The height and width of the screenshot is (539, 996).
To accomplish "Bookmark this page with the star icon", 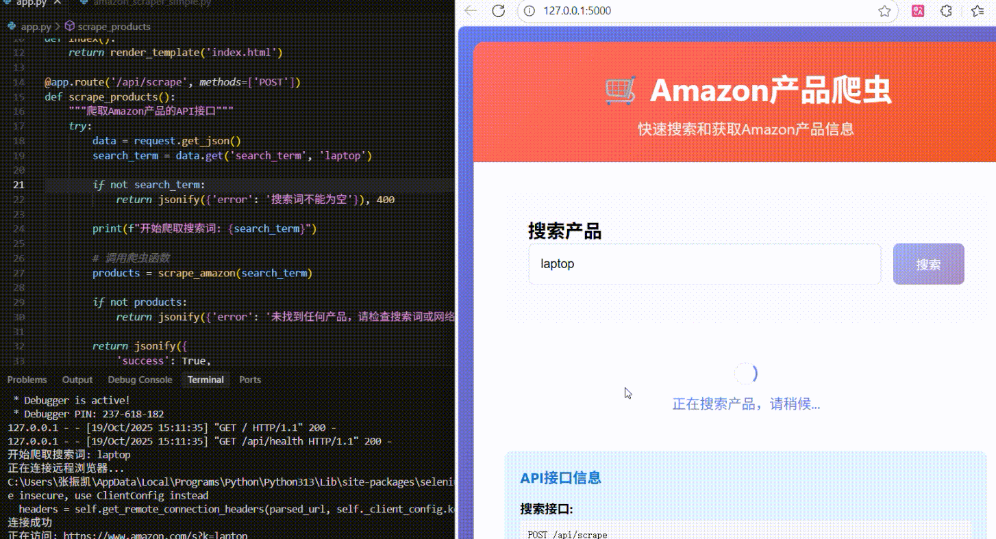I will tap(884, 11).
